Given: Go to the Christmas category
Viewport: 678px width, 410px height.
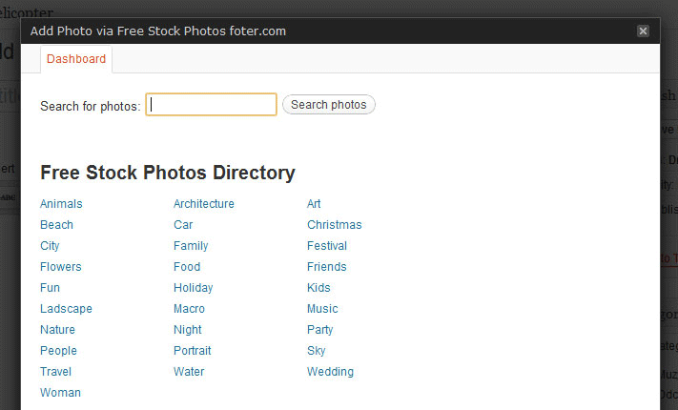Looking at the screenshot, I should (334, 225).
